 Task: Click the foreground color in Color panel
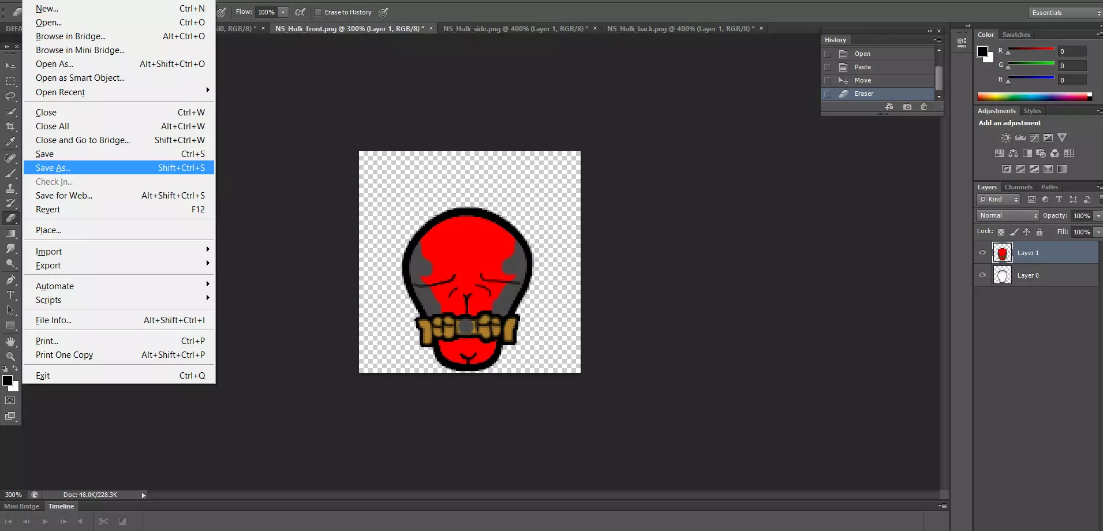(982, 51)
